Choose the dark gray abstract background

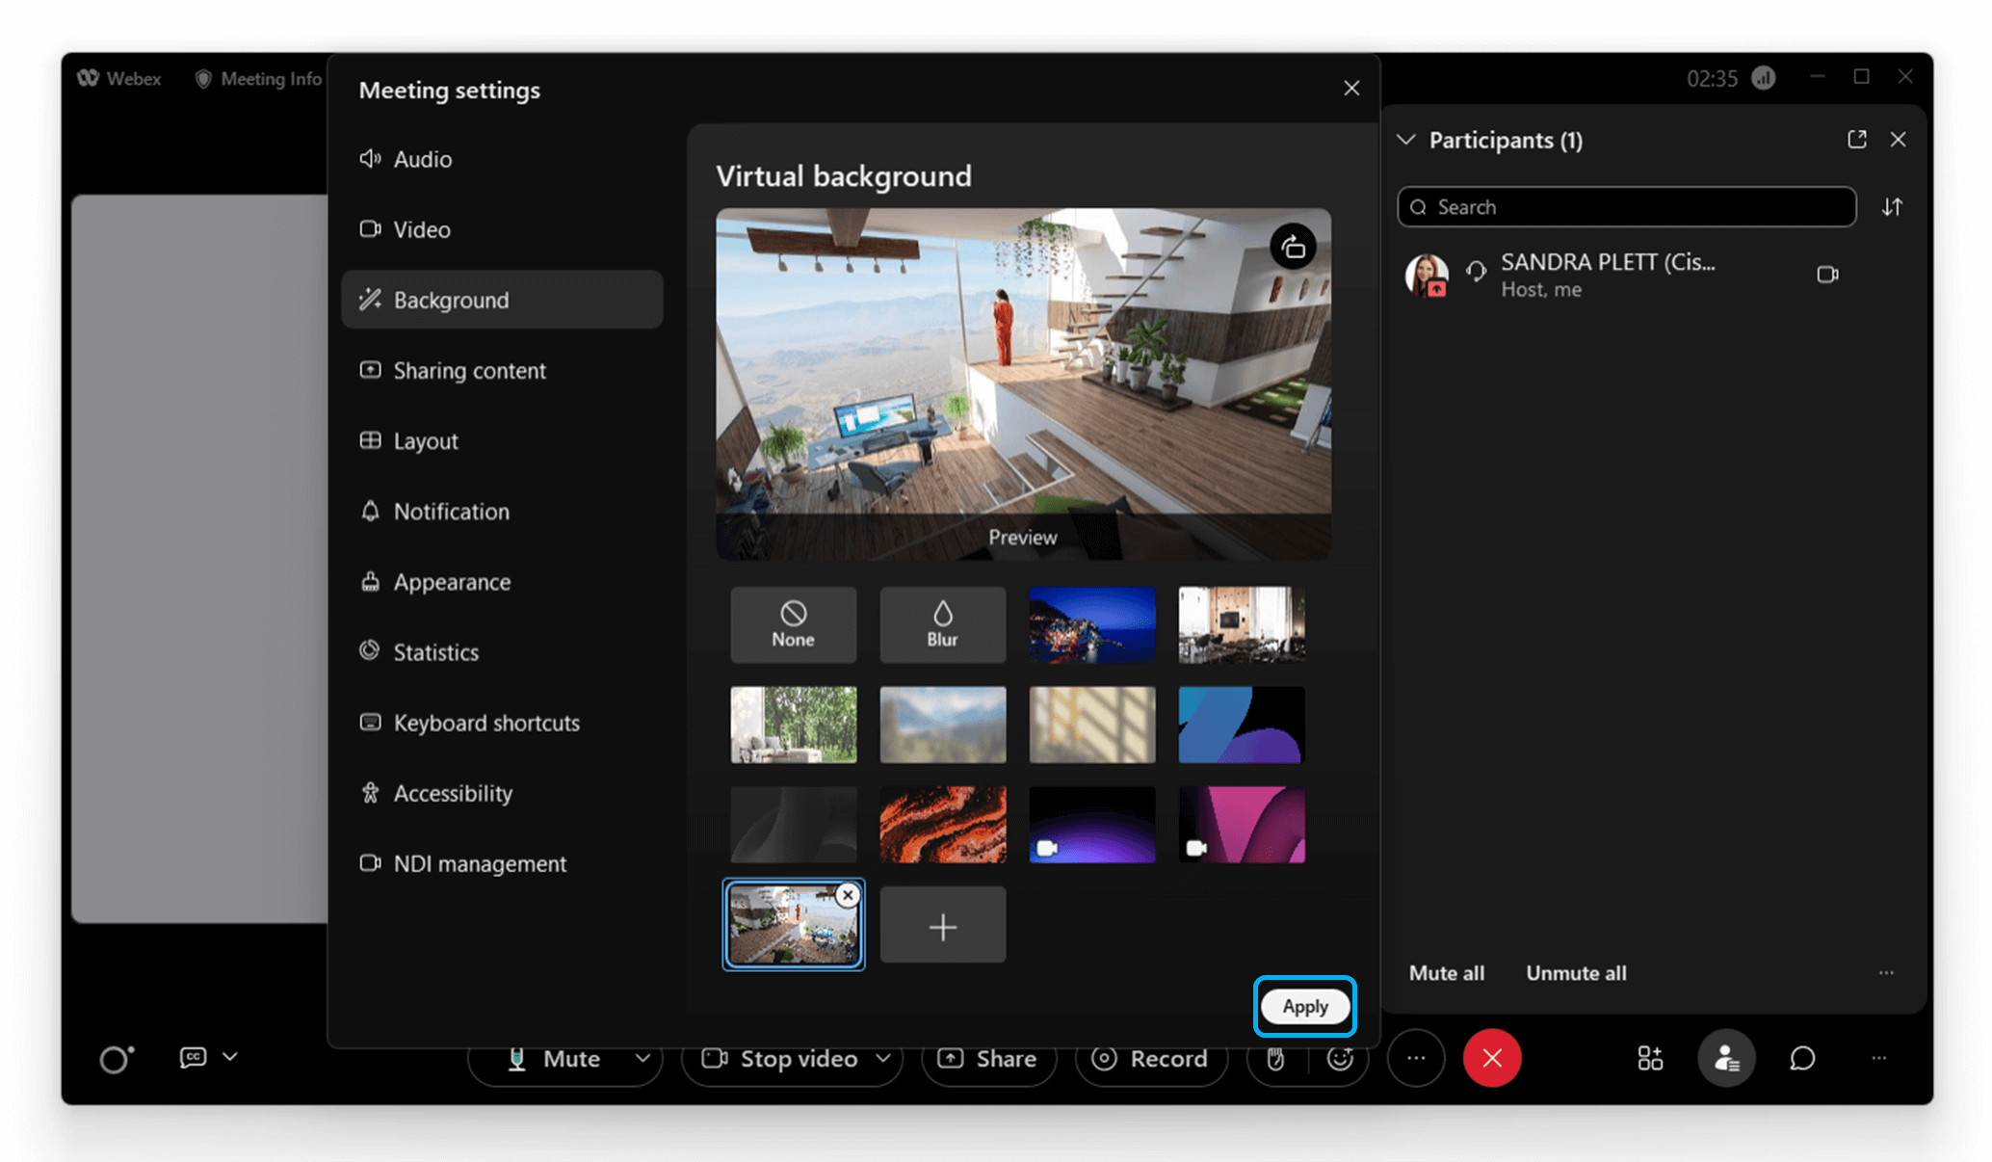coord(794,825)
